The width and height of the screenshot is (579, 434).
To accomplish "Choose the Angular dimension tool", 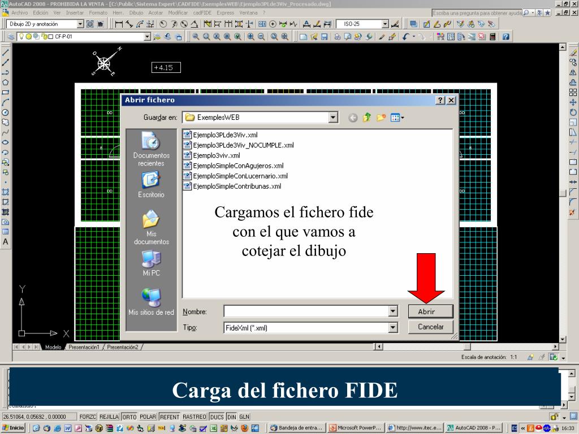I will point(195,24).
